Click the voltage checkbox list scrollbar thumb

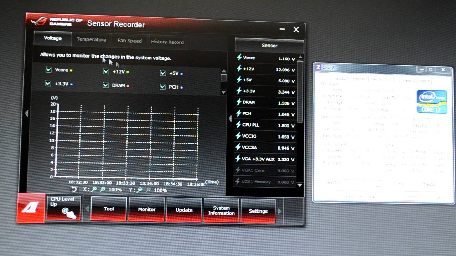(224, 78)
